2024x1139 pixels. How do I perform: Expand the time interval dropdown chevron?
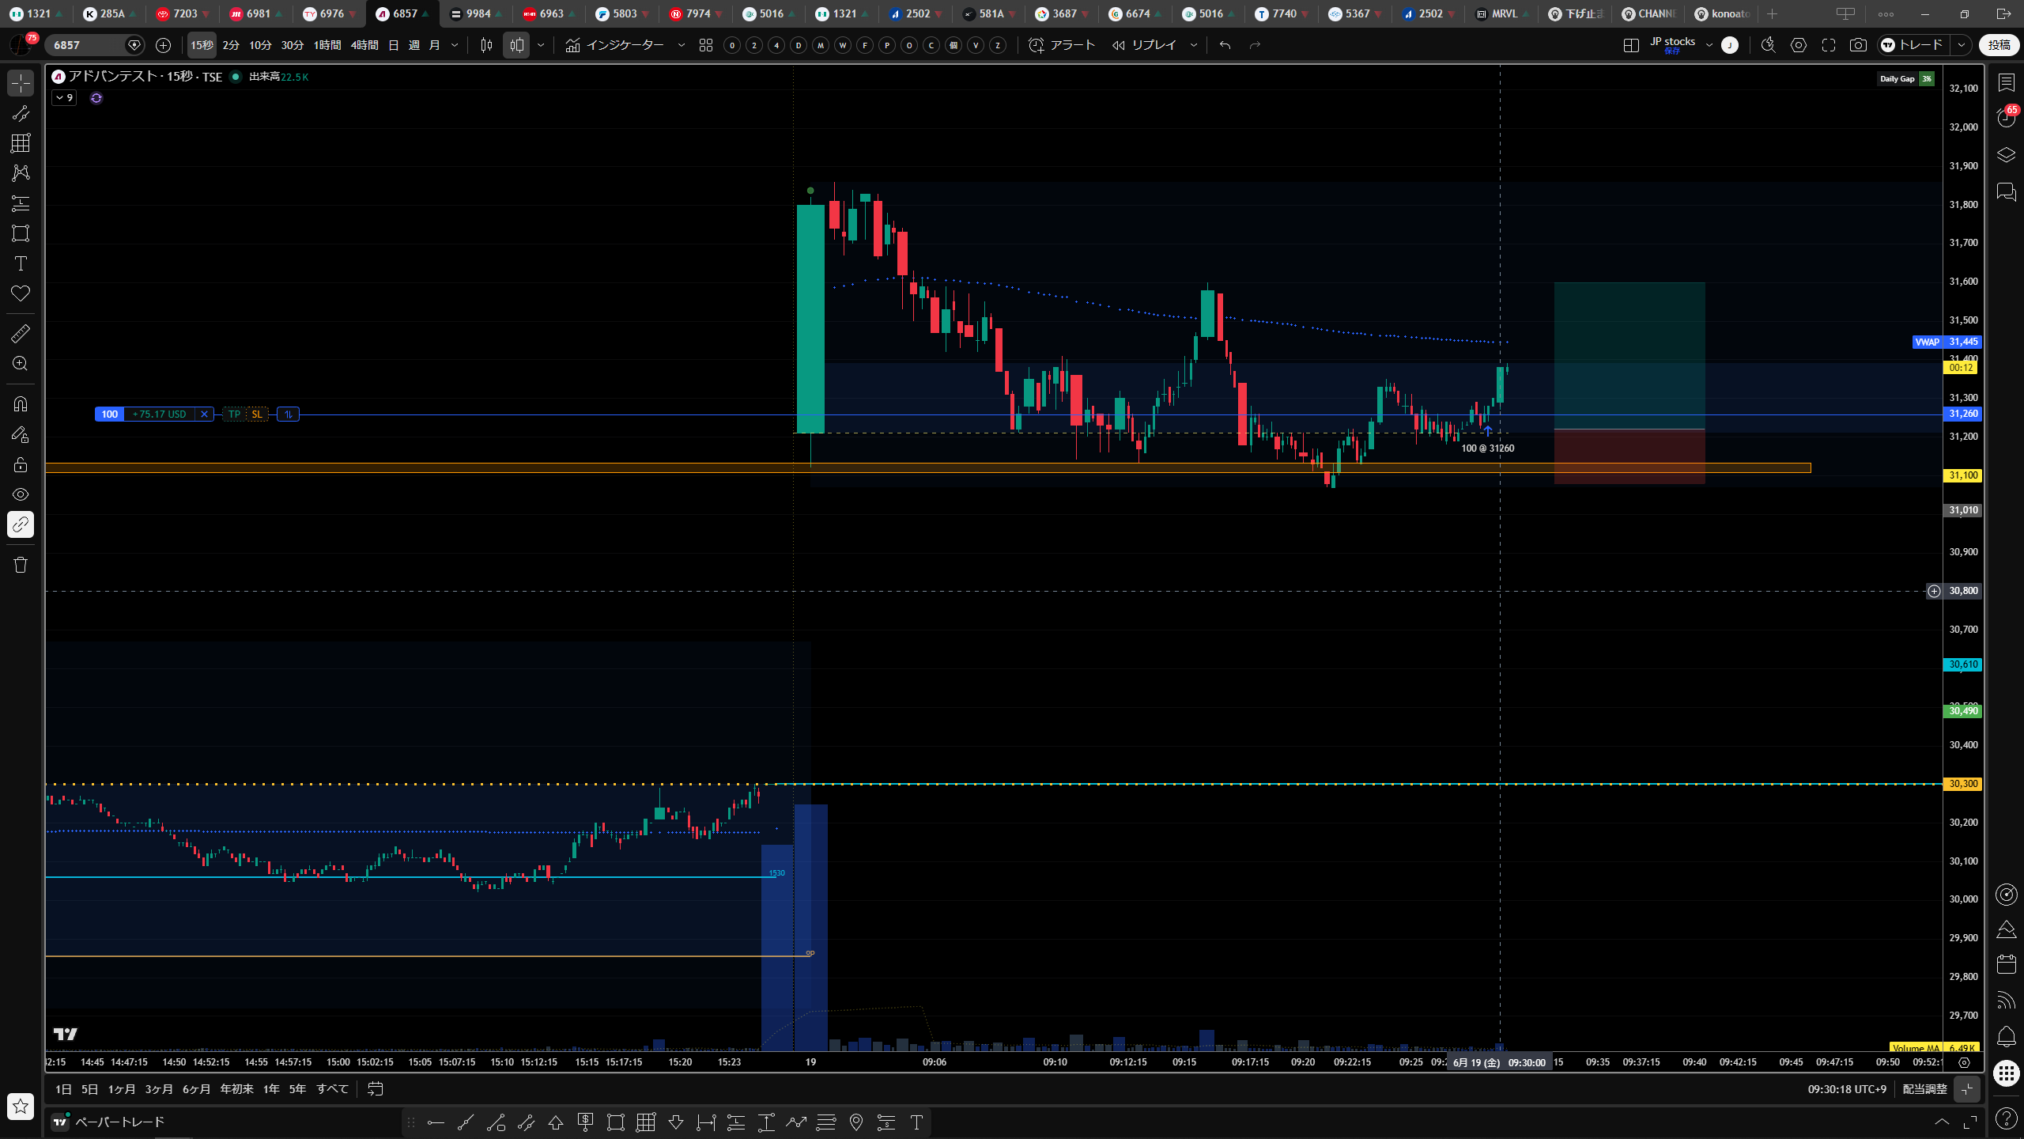(x=455, y=45)
